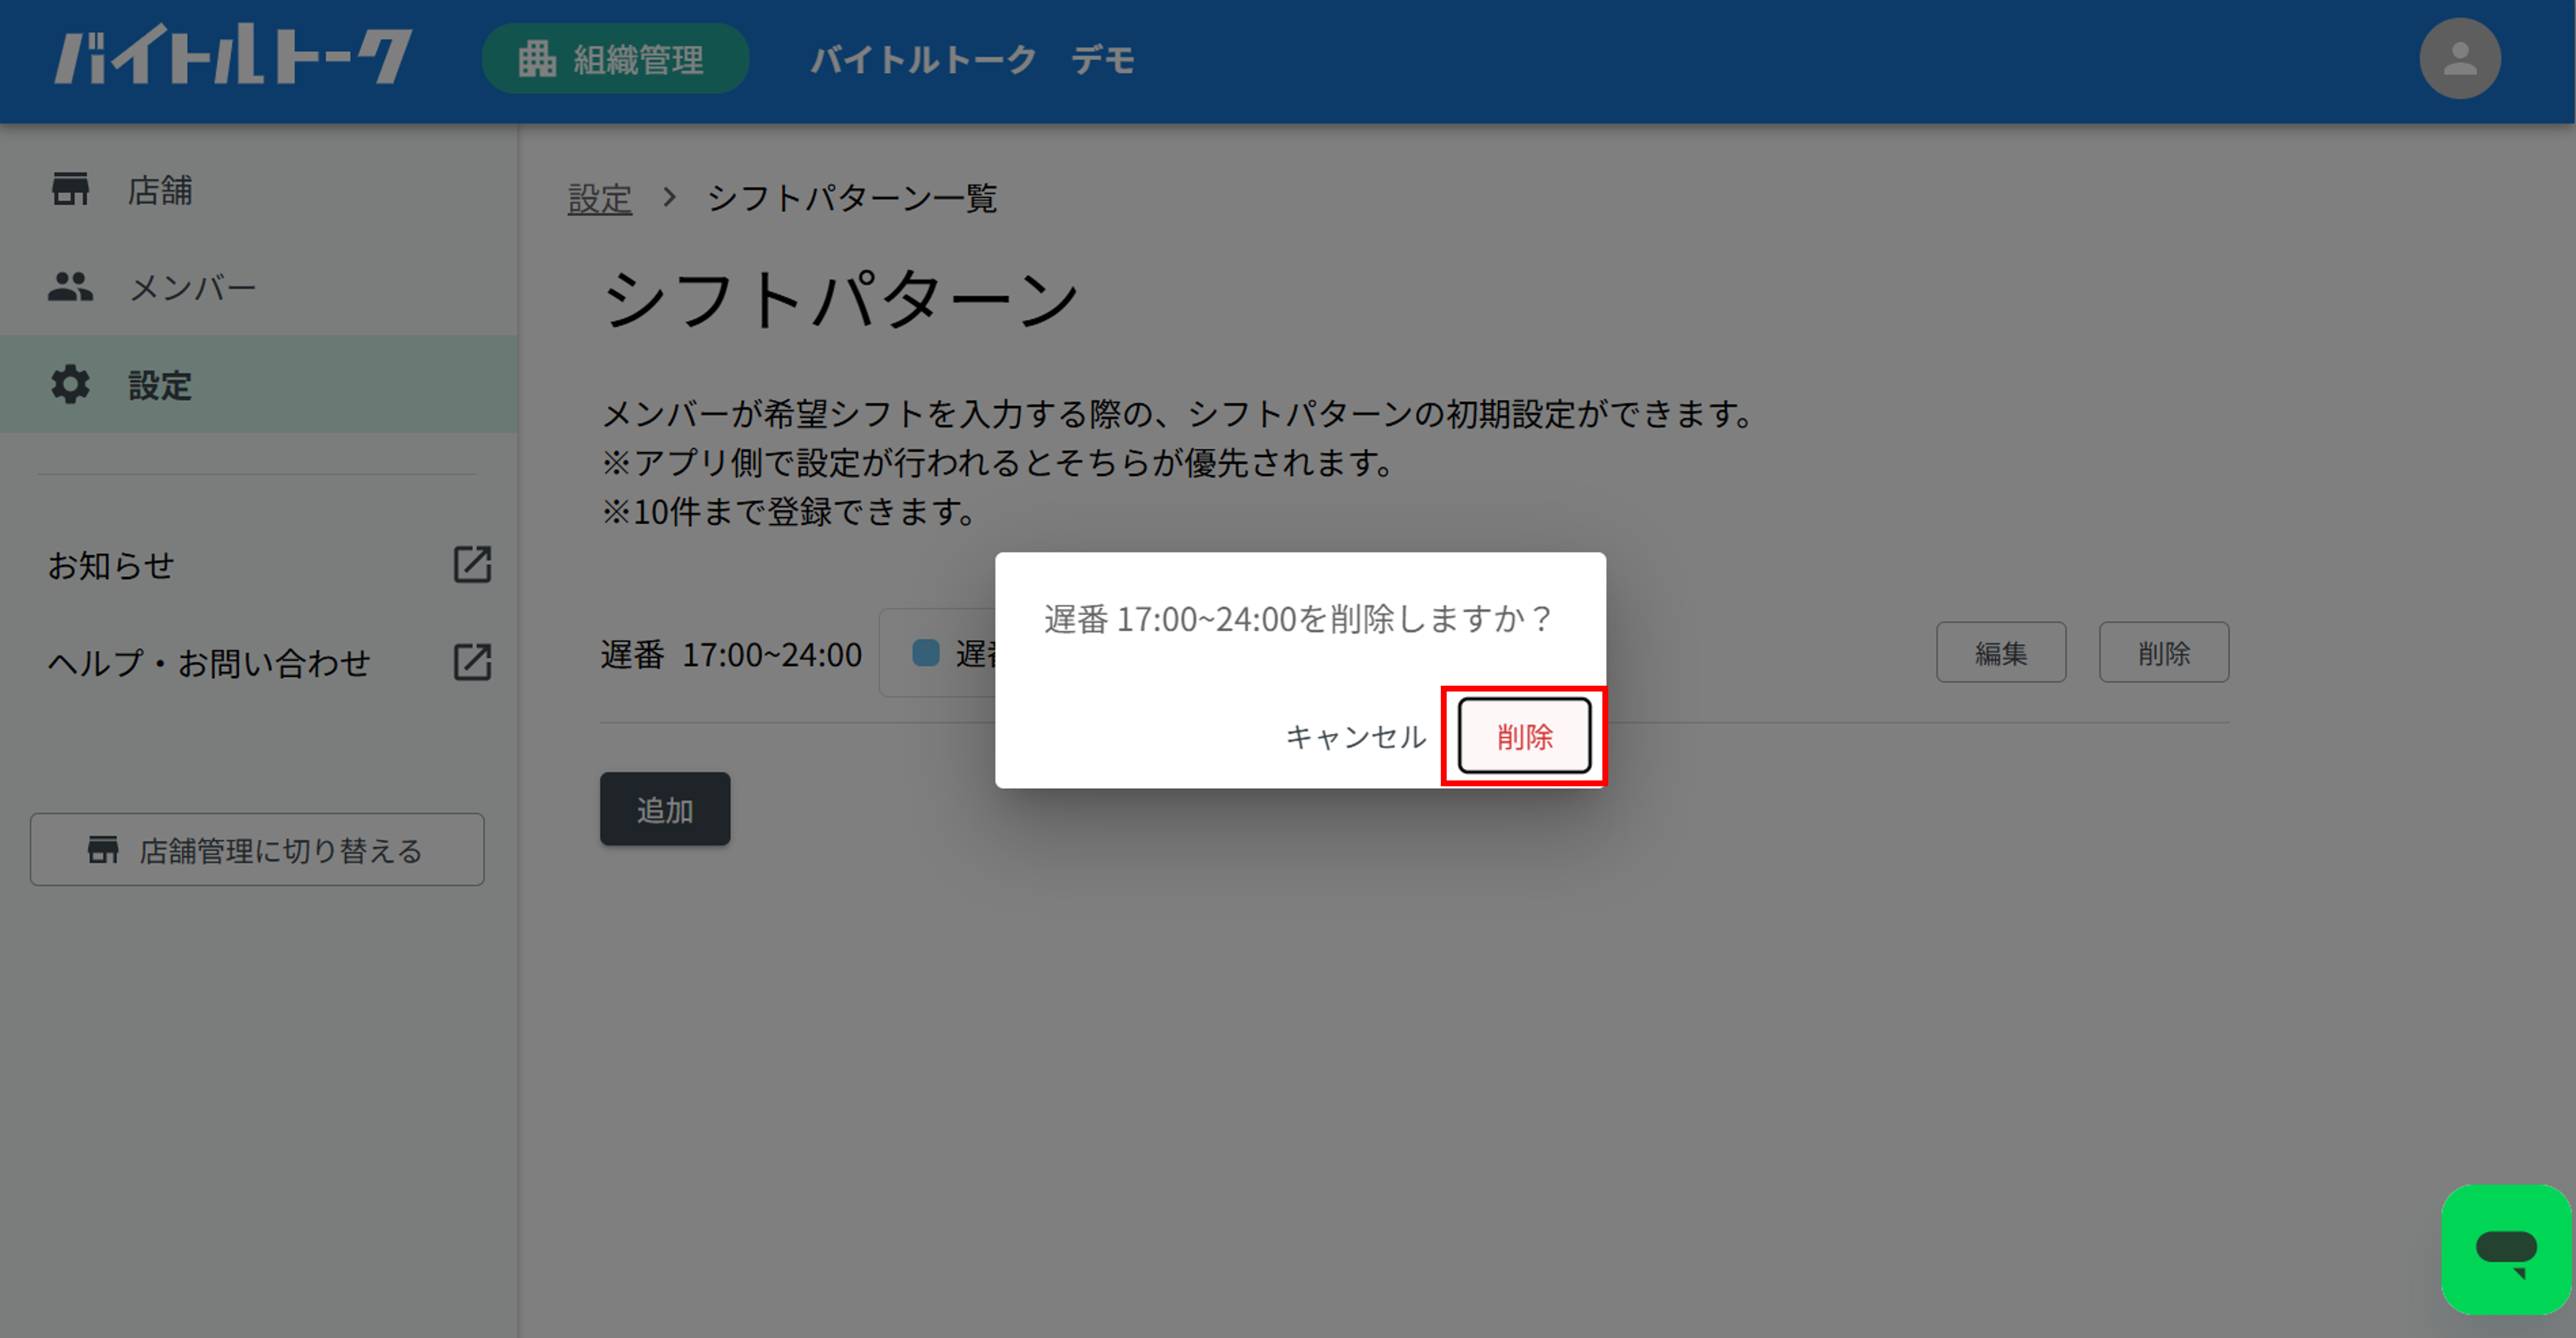The height and width of the screenshot is (1338, 2576).
Task: Click the gear icon beside 設定
Action: point(70,385)
